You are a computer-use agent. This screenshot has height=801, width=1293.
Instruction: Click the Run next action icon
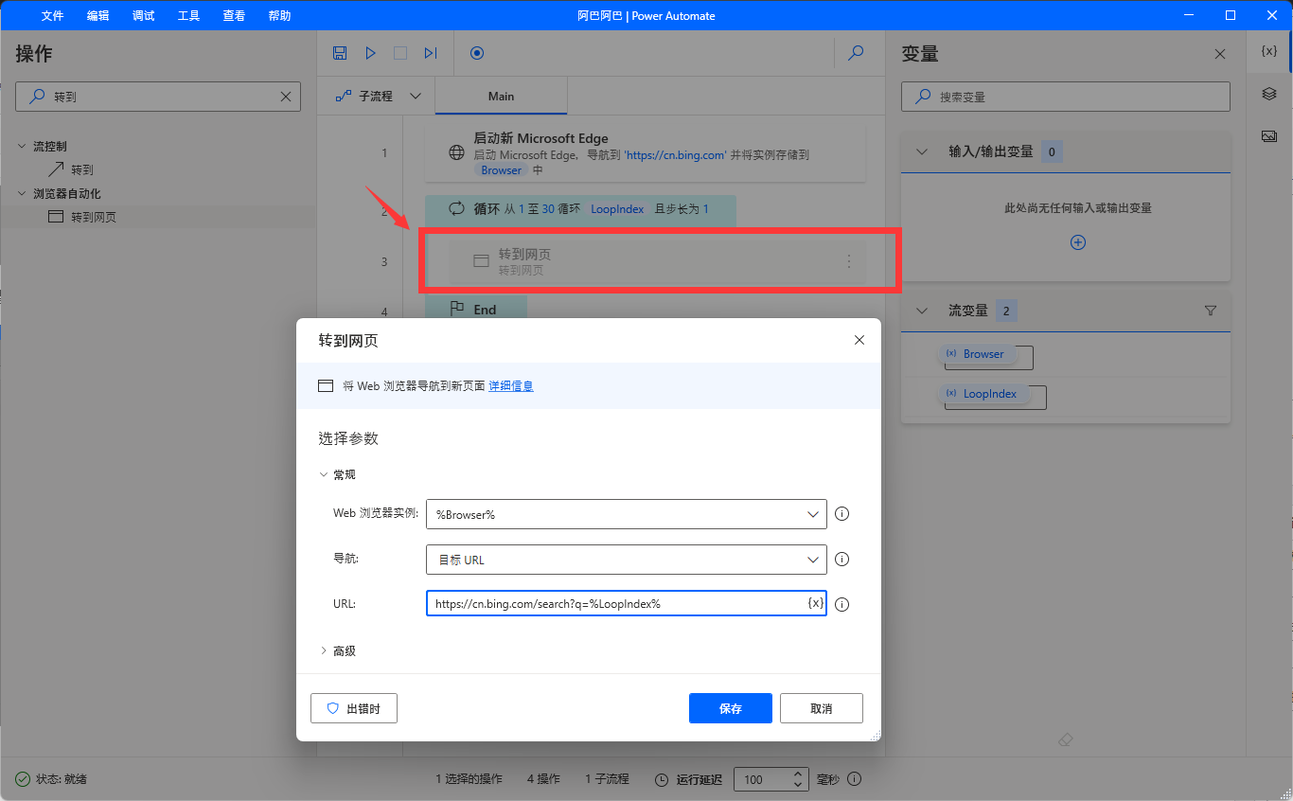click(431, 53)
